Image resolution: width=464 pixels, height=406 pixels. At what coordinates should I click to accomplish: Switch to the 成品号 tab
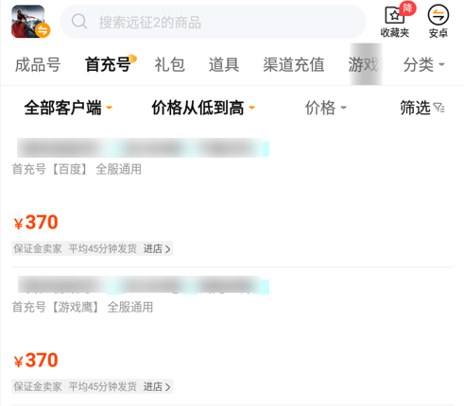[x=38, y=65]
